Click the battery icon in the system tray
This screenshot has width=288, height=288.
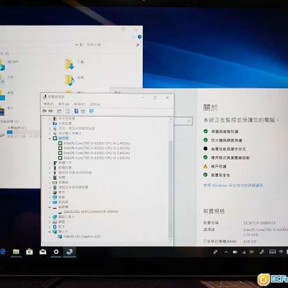pyautogui.click(x=235, y=252)
